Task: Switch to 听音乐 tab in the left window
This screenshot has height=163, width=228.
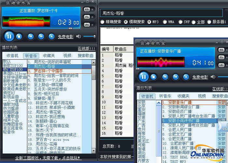Action: tap(31, 56)
